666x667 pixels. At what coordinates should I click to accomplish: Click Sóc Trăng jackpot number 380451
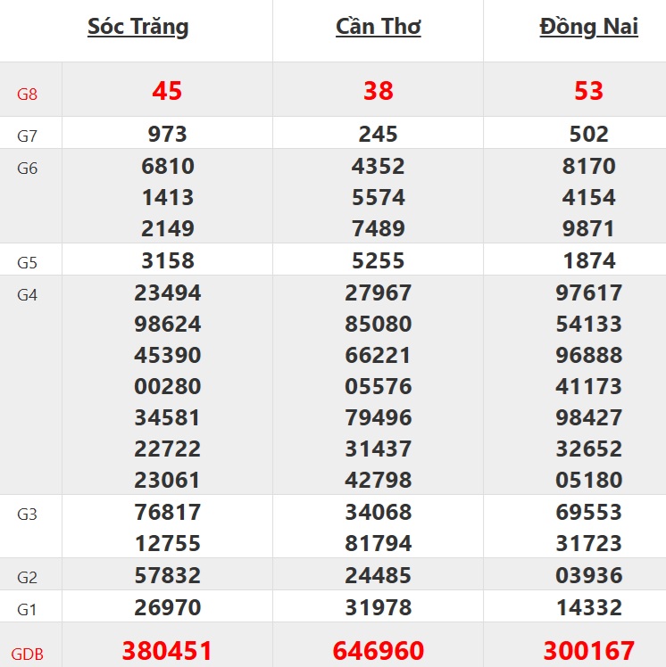pos(167,651)
